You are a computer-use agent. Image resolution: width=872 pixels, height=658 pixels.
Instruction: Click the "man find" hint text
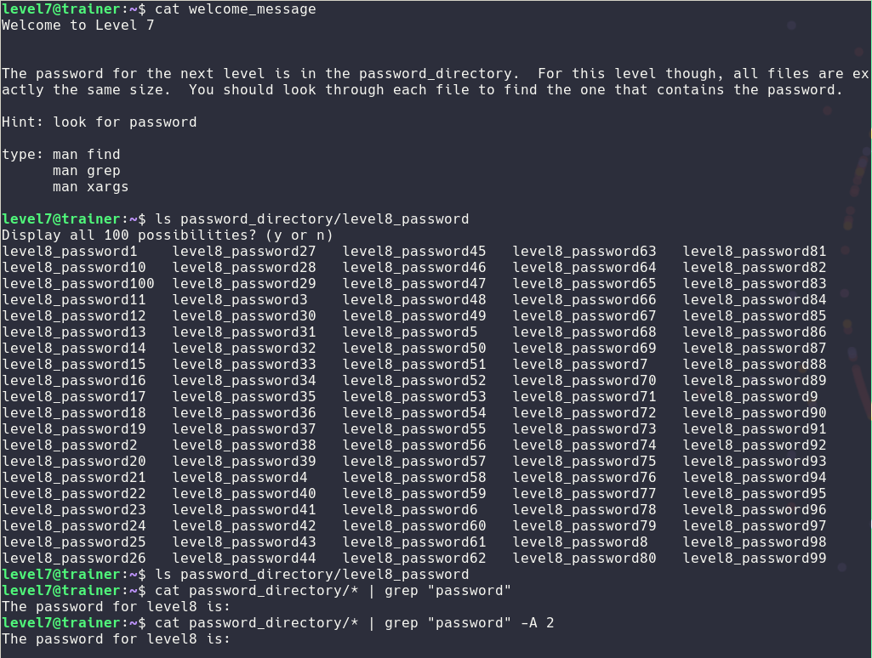(x=86, y=155)
